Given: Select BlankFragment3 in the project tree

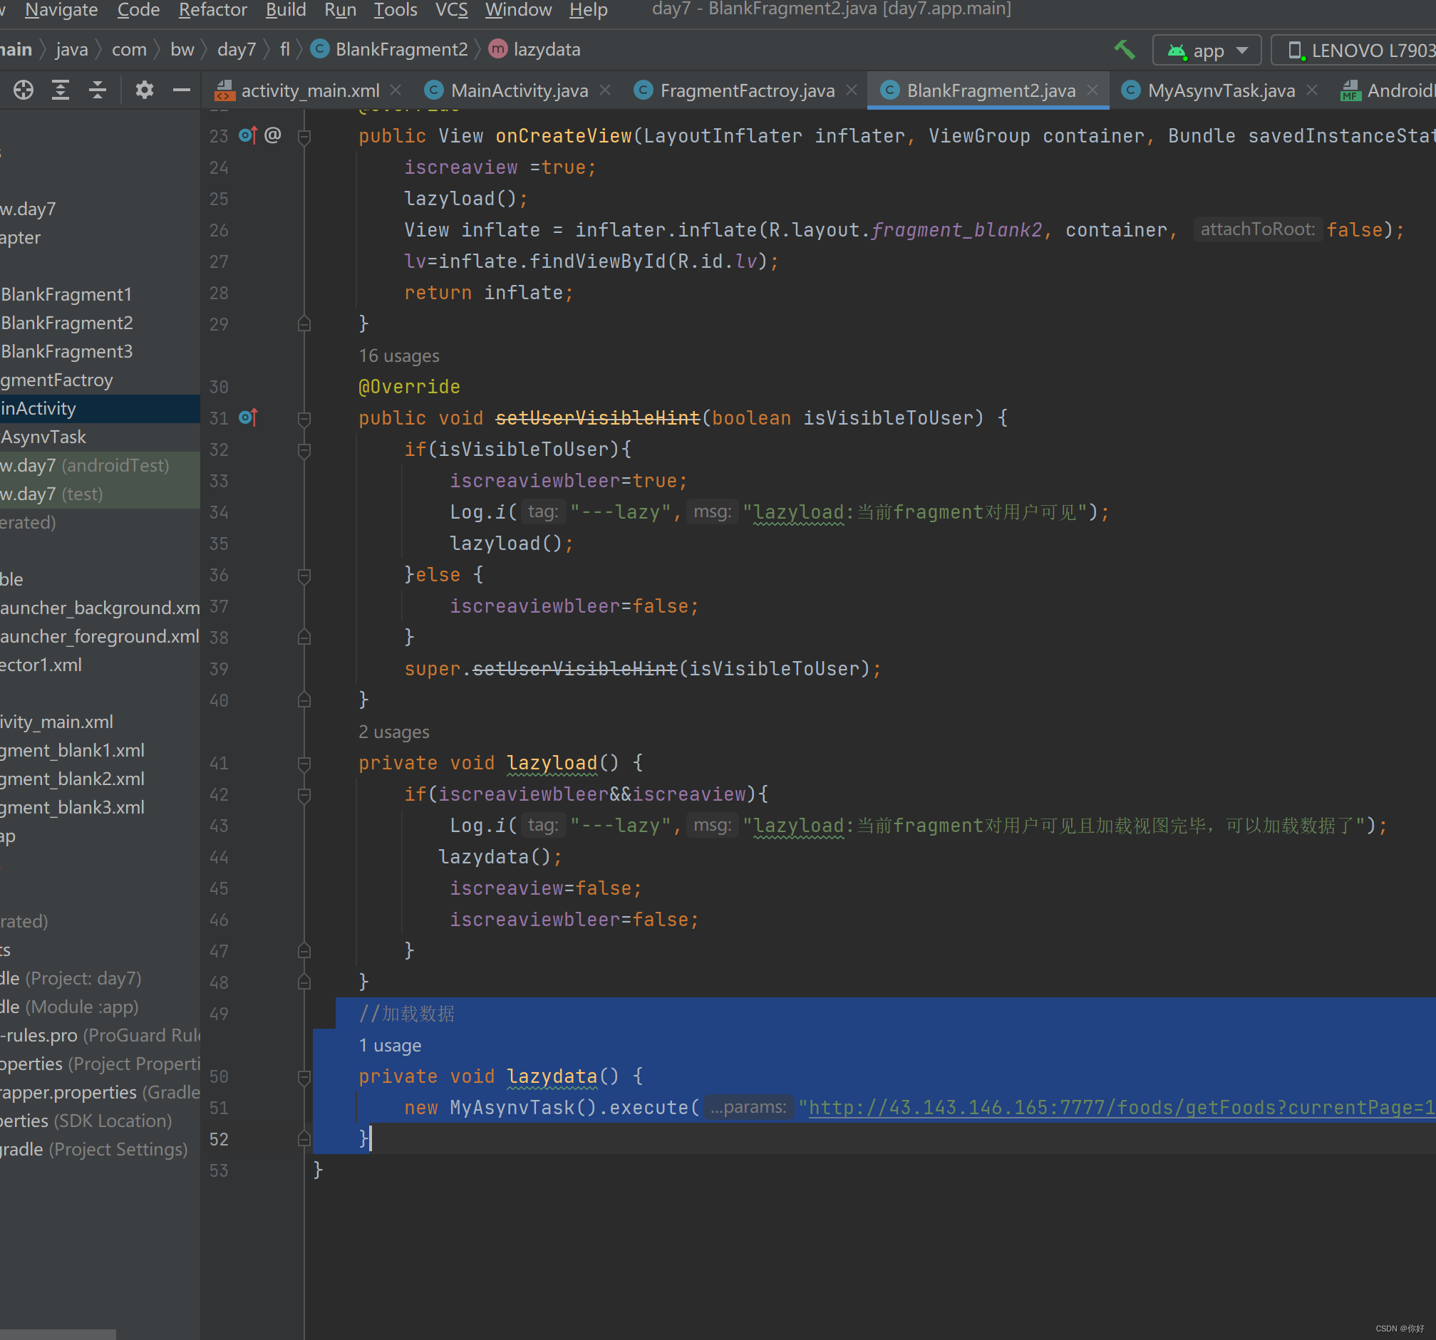Looking at the screenshot, I should pyautogui.click(x=66, y=352).
